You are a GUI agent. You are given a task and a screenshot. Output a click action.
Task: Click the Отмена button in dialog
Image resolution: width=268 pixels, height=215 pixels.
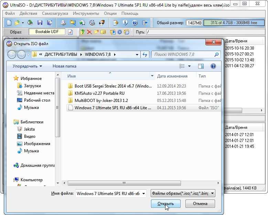pyautogui.click(x=200, y=204)
